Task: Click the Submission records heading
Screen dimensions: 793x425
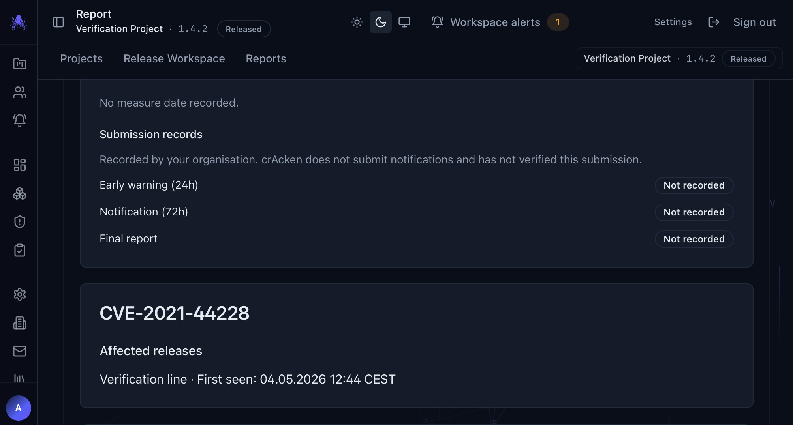Action: 151,135
